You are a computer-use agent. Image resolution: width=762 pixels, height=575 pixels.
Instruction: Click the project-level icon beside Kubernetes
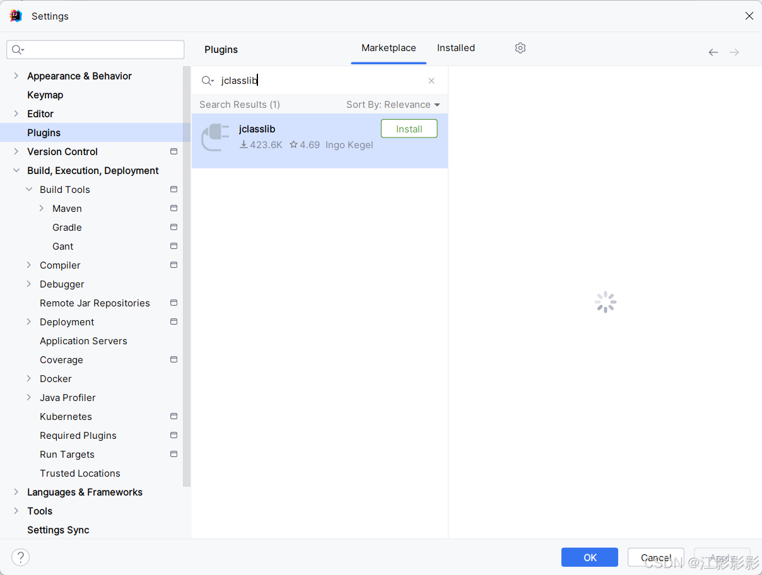[174, 416]
